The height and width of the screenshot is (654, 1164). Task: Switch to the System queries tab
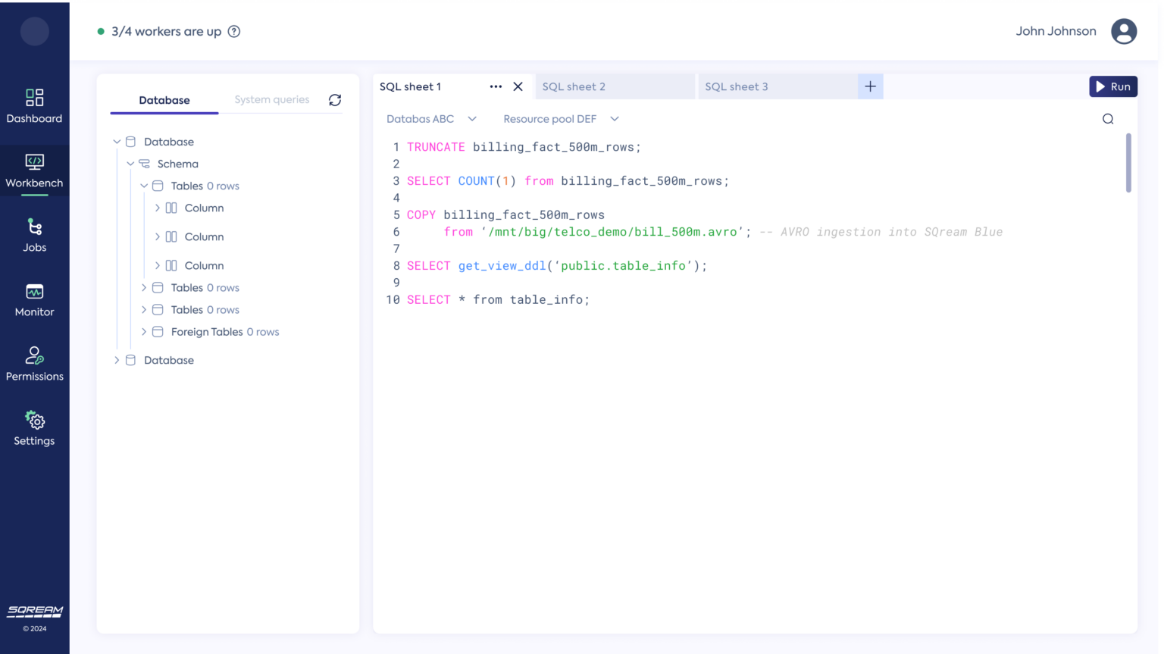click(x=272, y=99)
